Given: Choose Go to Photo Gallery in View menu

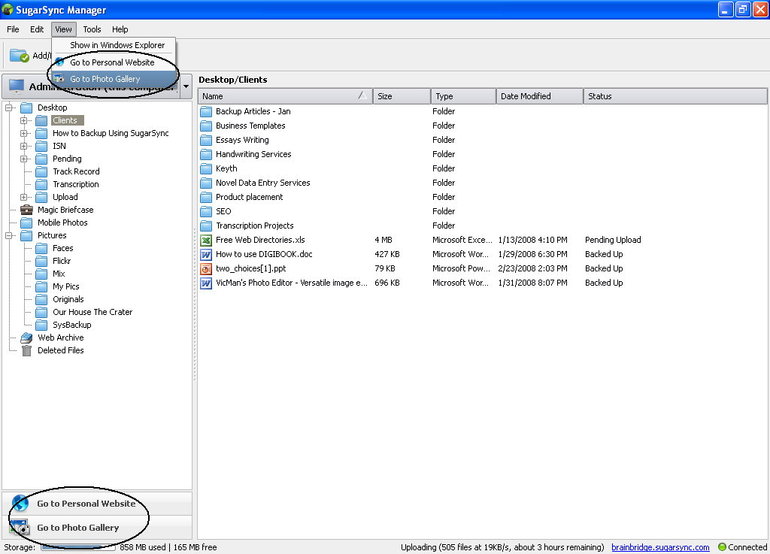Looking at the screenshot, I should [x=114, y=78].
